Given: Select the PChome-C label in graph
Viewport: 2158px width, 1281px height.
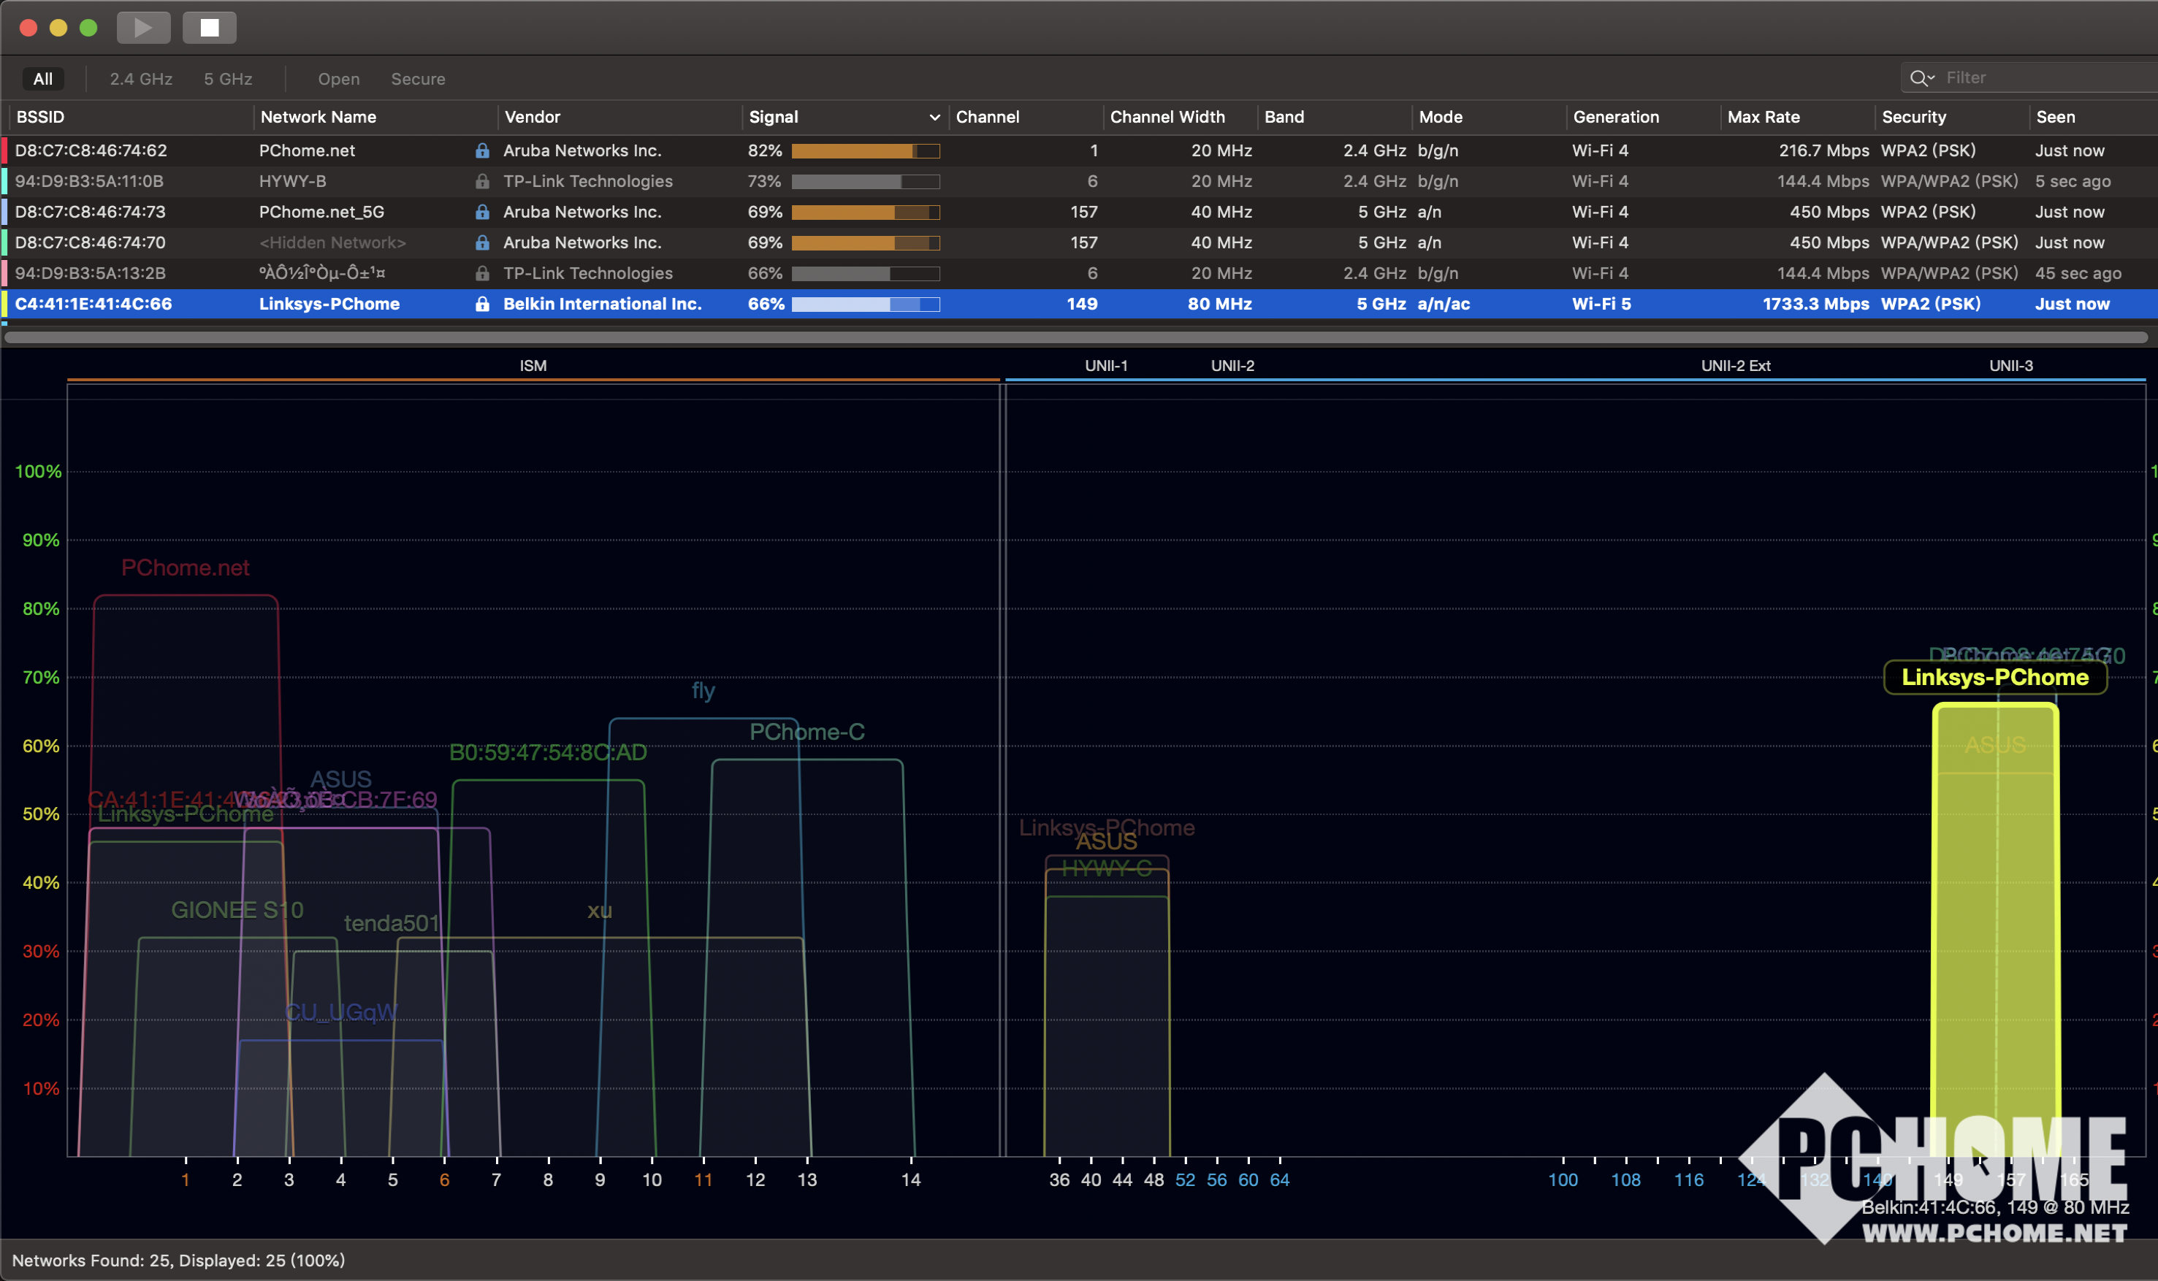Looking at the screenshot, I should pos(807,732).
